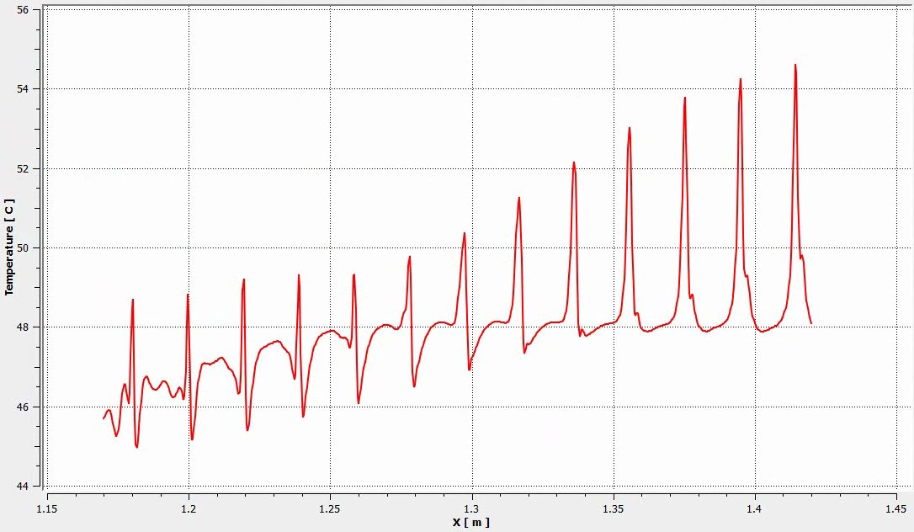Click the 1.3 label on X axis
Image resolution: width=914 pixels, height=532 pixels.
tap(472, 509)
